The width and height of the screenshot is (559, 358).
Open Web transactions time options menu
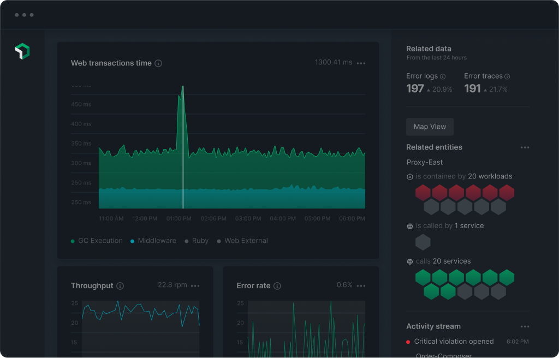361,63
